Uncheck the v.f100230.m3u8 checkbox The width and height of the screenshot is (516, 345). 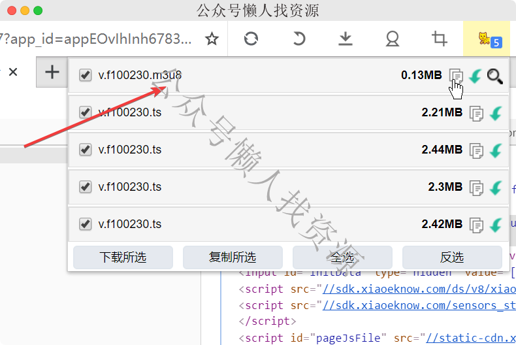(x=85, y=75)
